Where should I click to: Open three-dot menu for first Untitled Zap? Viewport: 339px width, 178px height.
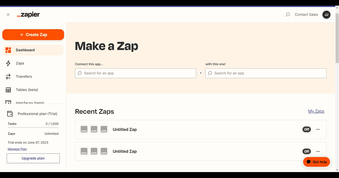pos(318,129)
